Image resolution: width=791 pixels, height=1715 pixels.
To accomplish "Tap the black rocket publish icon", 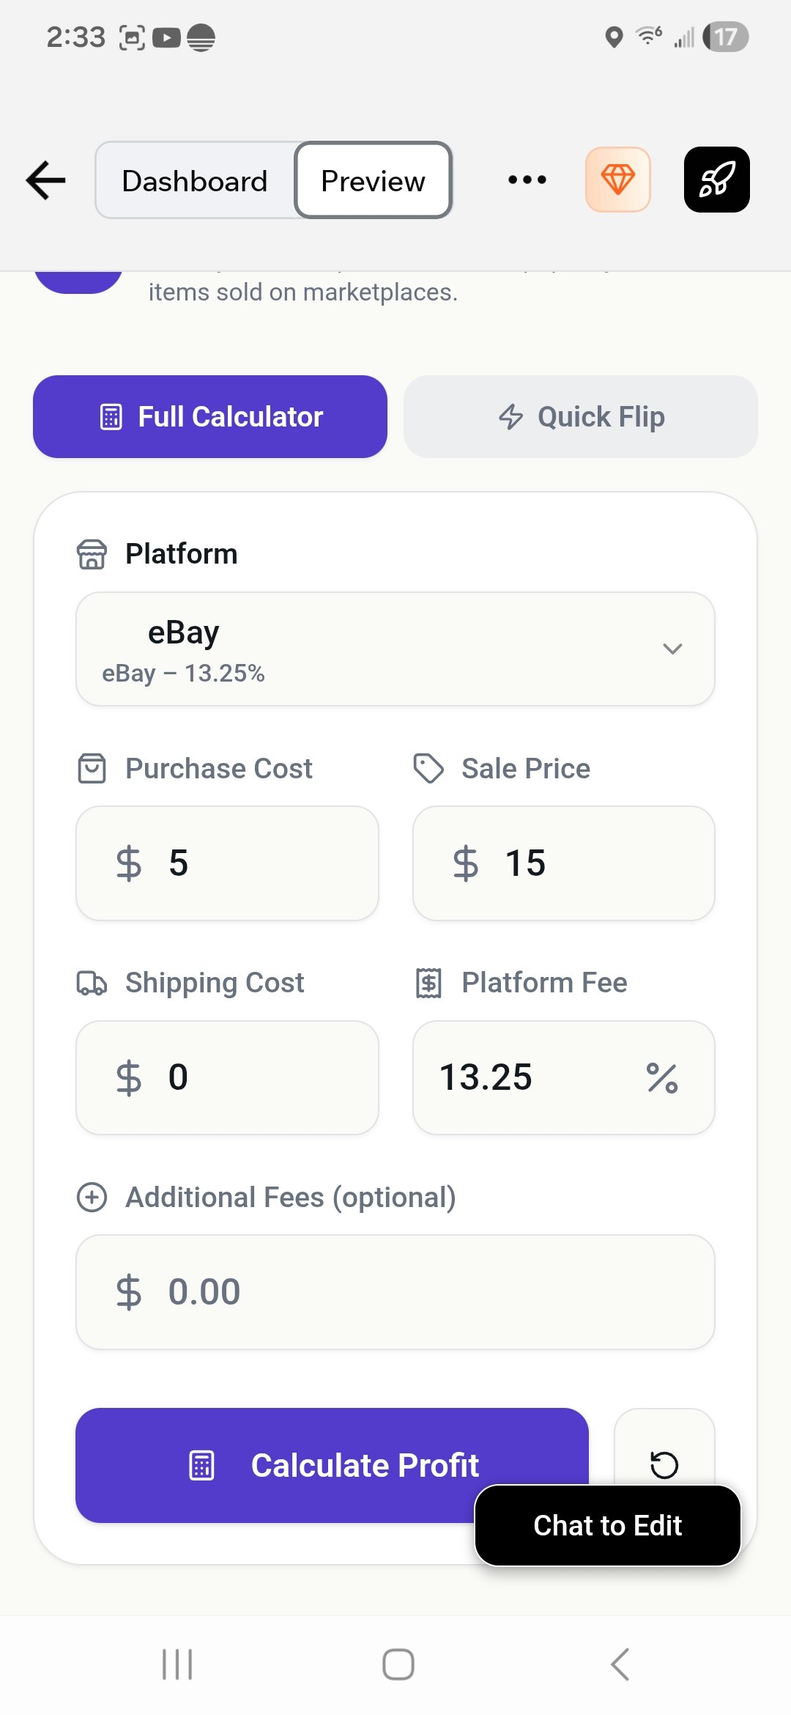I will coord(716,180).
